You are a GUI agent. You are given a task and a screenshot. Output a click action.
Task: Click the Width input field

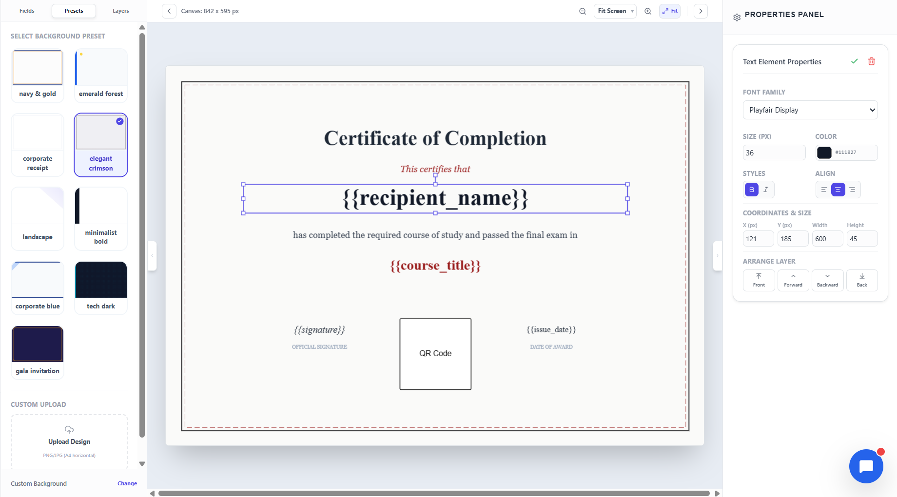pyautogui.click(x=828, y=239)
